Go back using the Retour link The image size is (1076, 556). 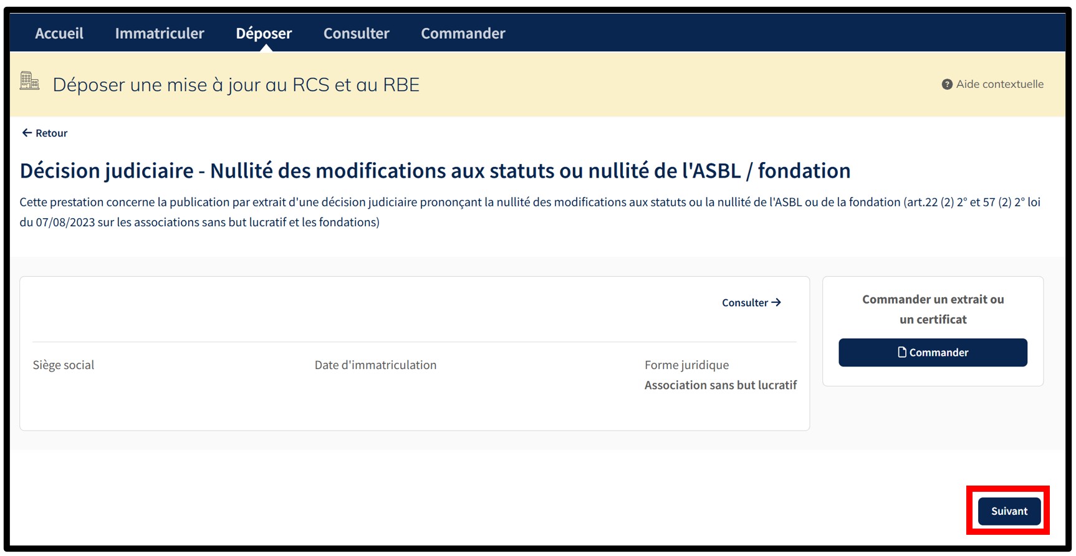51,133
